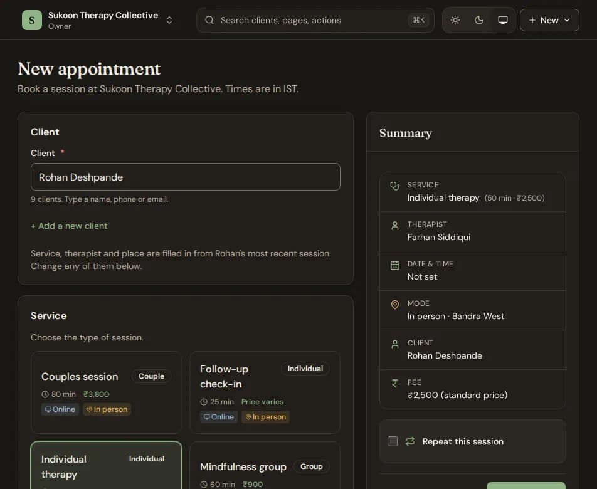Enable the Repeat this session checkbox
The image size is (597, 489).
pos(393,441)
